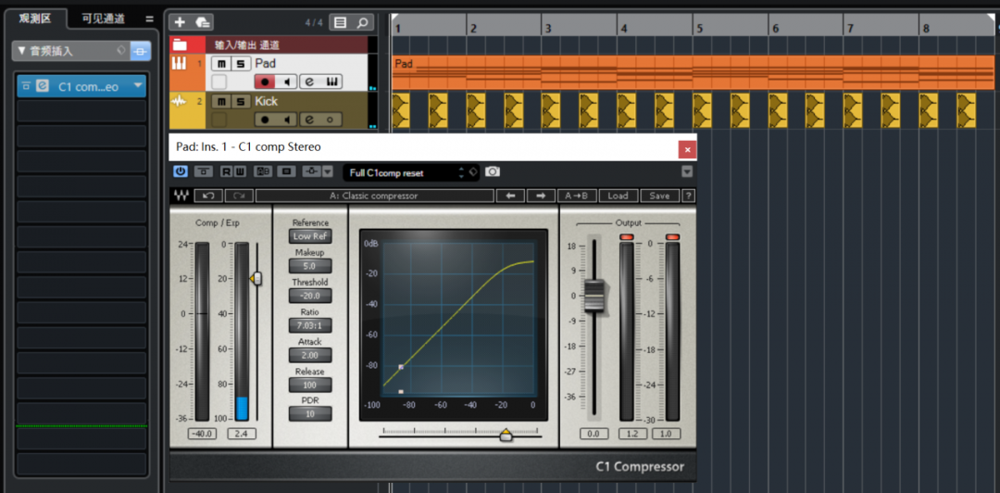Click the plugin snapshot camera icon

point(493,171)
